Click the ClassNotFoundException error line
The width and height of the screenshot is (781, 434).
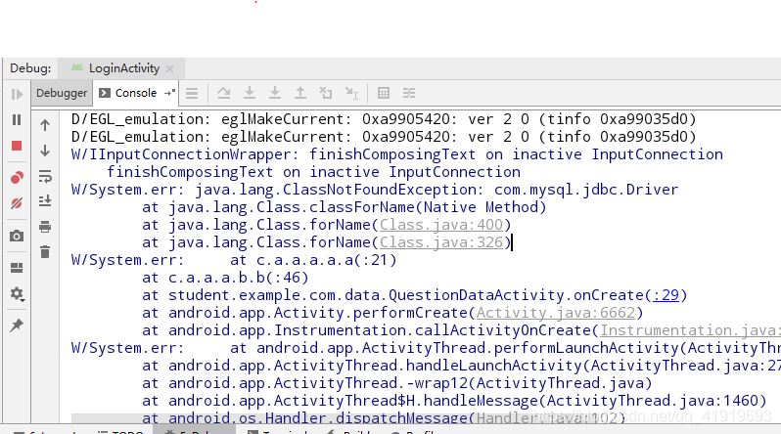click(375, 190)
